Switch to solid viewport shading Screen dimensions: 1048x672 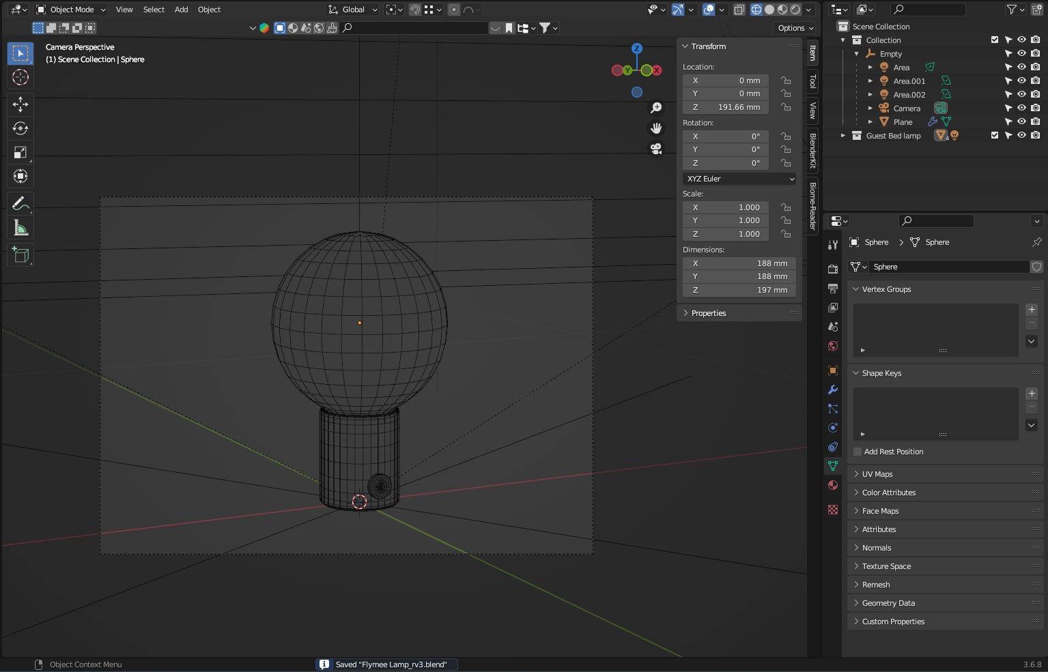769,10
